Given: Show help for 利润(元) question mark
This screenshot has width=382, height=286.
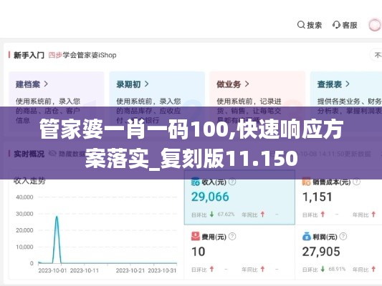Looking at the screenshot, I should [343, 237].
